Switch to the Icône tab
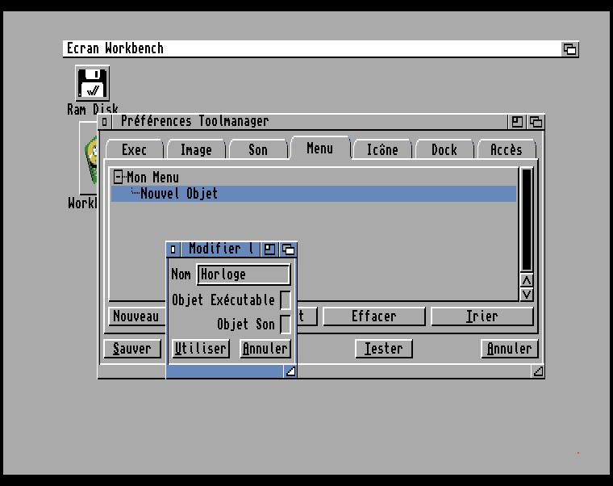Image resolution: width=613 pixels, height=486 pixels. point(382,150)
